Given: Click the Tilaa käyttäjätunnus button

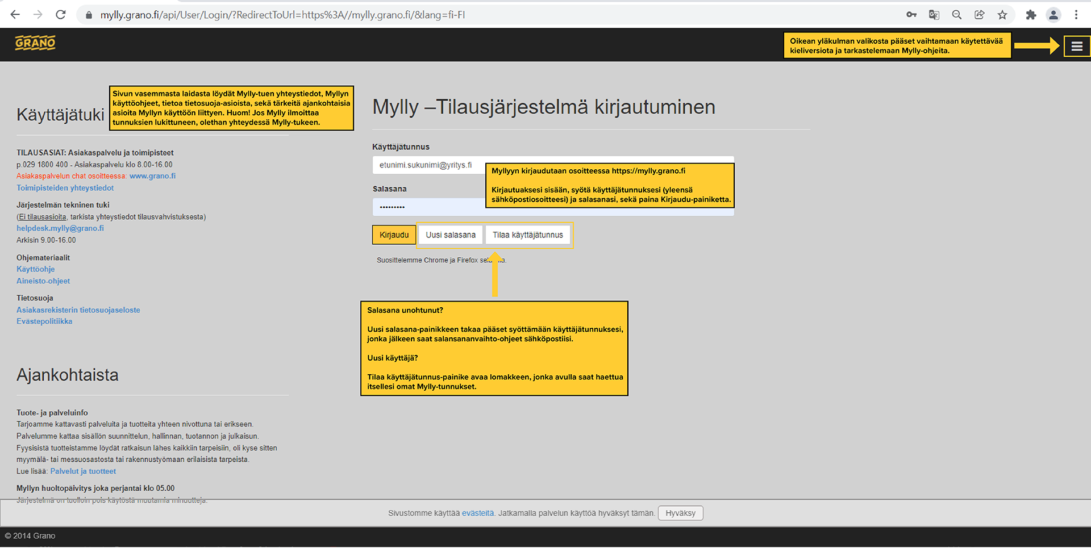Looking at the screenshot, I should tap(527, 235).
